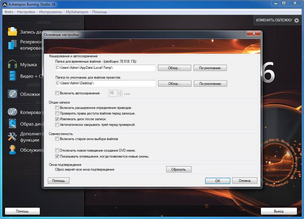Click the disc copy icon in sidebar
The height and width of the screenshot is (219, 304).
point(12,112)
